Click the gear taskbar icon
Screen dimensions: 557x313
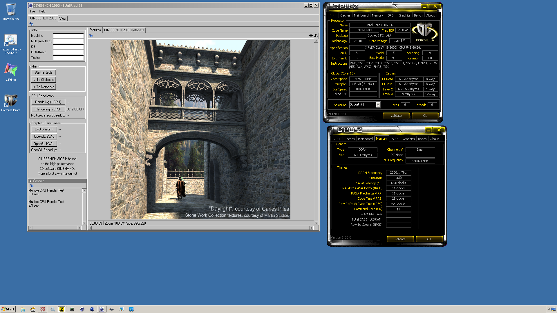[x=53, y=309]
